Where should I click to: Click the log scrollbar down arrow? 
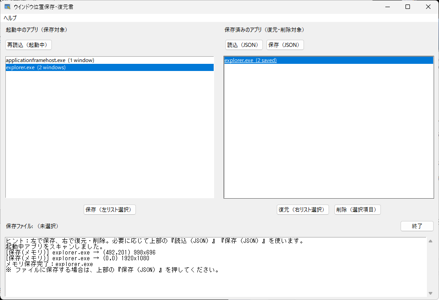click(431, 293)
